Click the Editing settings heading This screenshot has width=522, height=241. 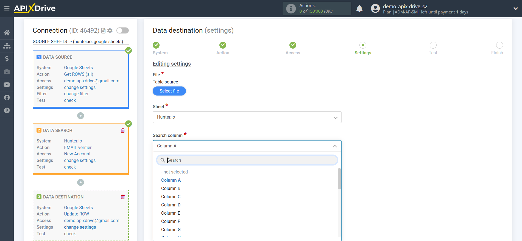[172, 64]
